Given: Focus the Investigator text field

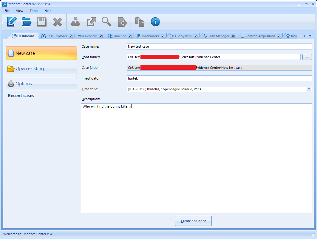Looking at the screenshot, I should (x=219, y=78).
